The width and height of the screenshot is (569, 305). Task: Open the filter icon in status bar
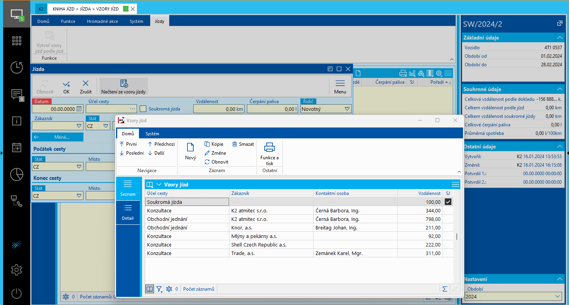[160, 289]
